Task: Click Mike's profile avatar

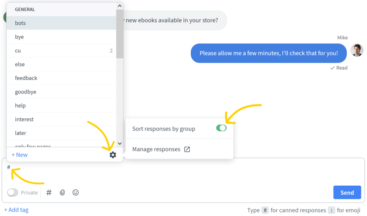Action: (357, 50)
